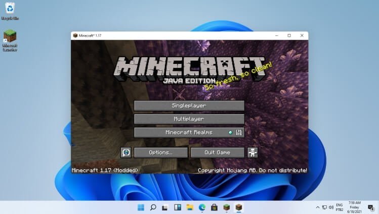Click the ENG language indicator
Screen dimensions: 379x214
(x=340, y=207)
